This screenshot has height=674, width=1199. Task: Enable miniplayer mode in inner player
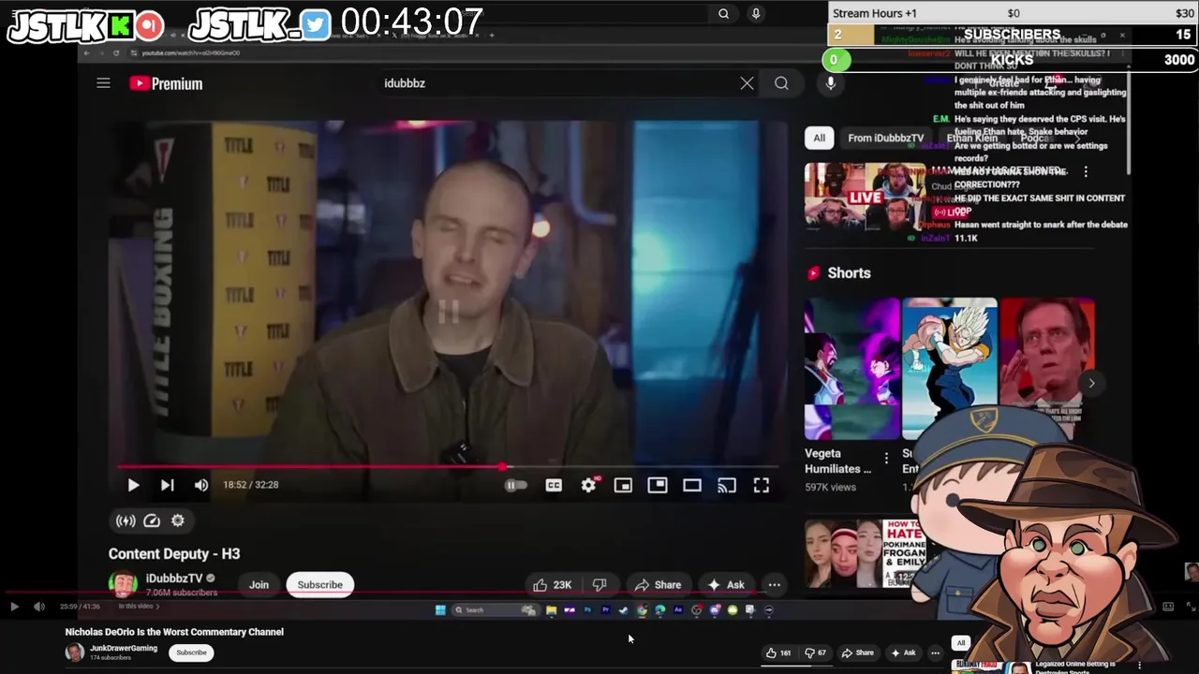(x=623, y=485)
